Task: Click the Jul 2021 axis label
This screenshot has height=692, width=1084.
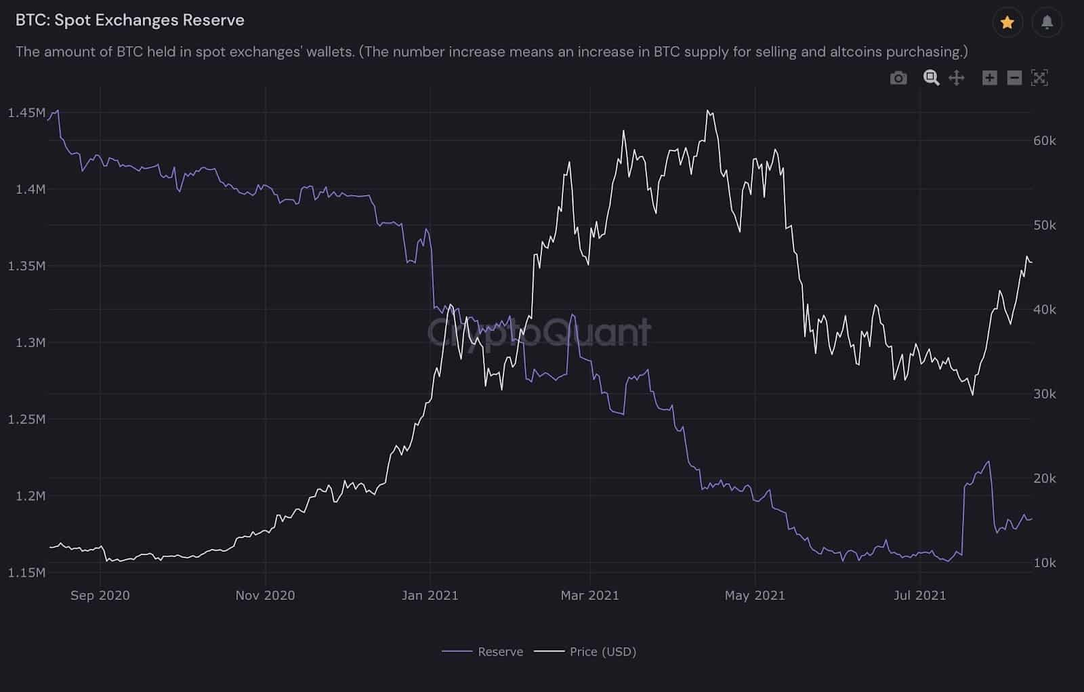Action: click(919, 595)
